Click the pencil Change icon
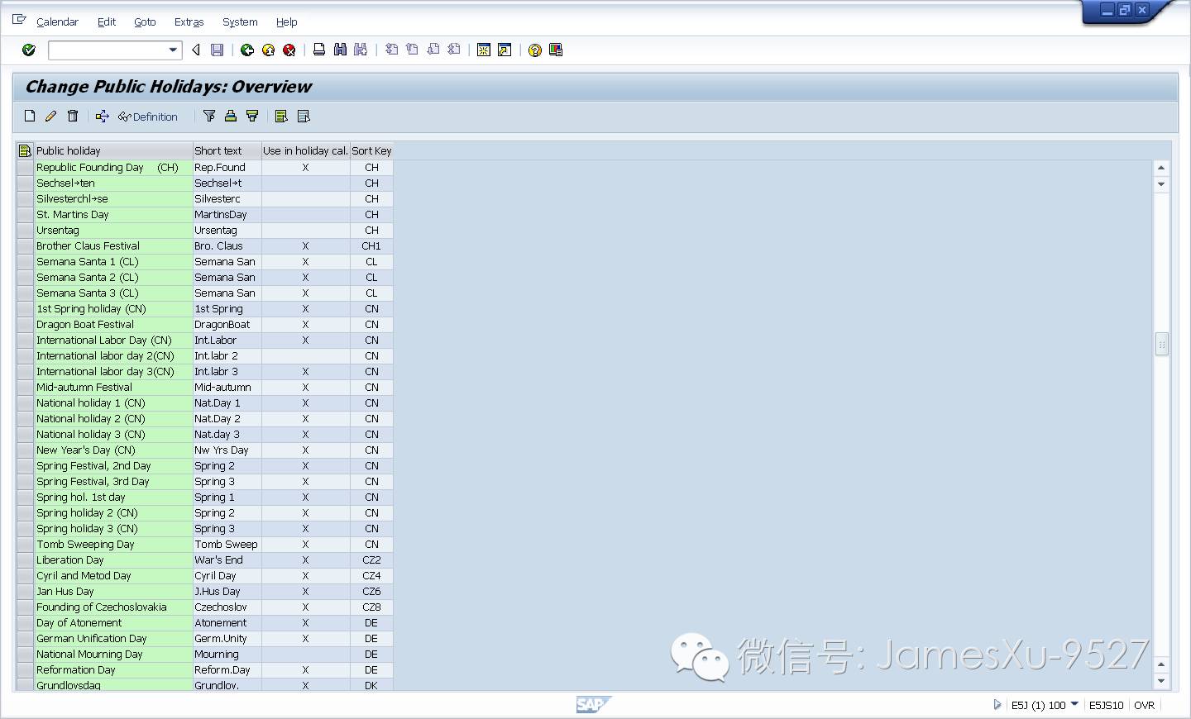 50,117
